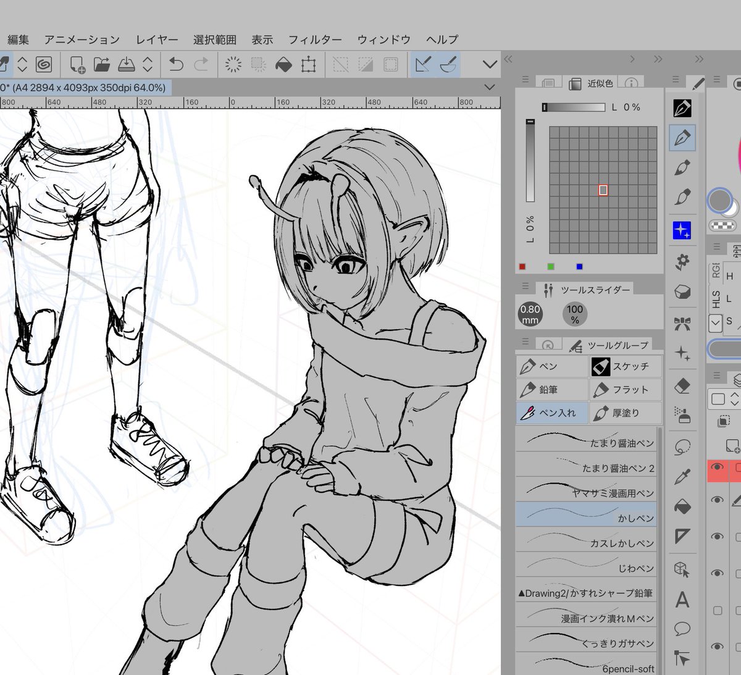
Task: Open the canvas tab dropdown arrow
Action: pos(490,87)
